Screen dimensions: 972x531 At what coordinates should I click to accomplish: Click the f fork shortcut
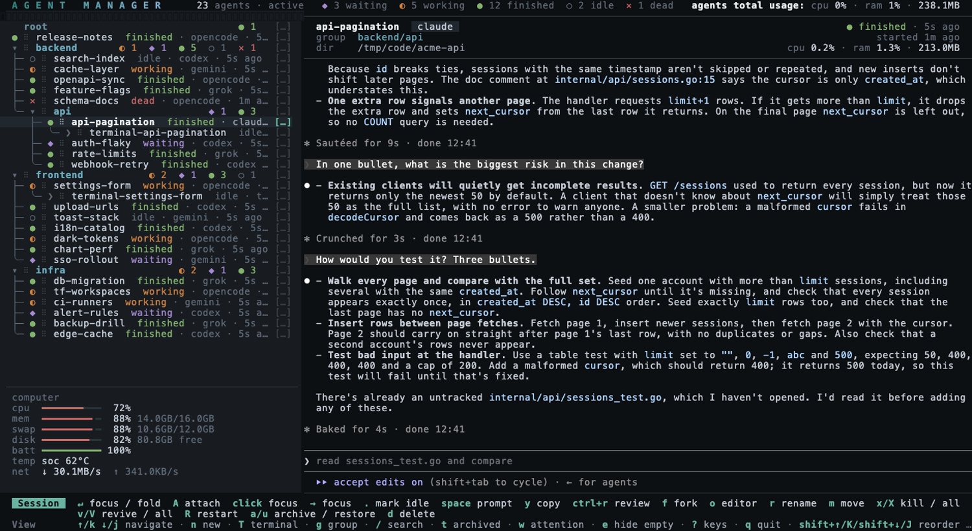pos(680,503)
